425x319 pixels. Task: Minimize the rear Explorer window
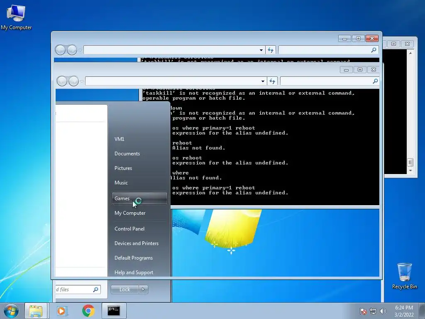(345, 39)
